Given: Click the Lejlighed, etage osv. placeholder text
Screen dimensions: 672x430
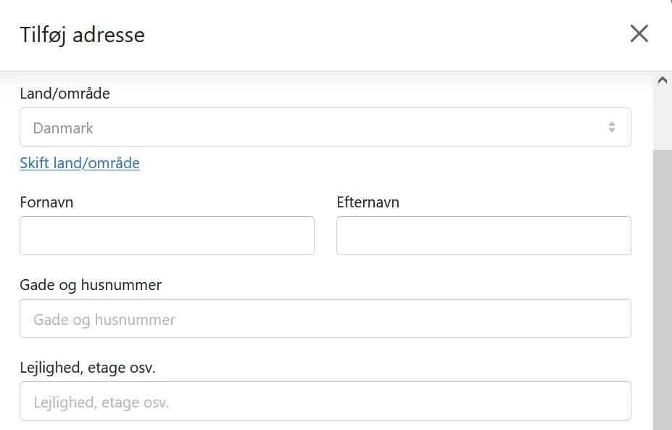Looking at the screenshot, I should point(101,402).
